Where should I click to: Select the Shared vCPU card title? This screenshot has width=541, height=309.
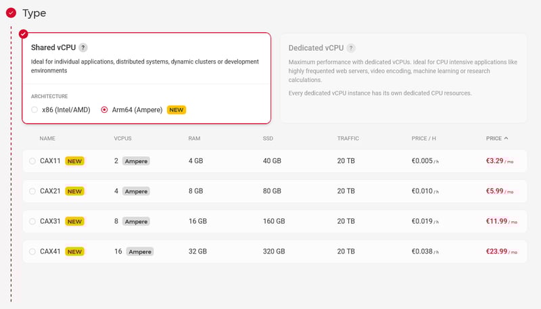[53, 47]
